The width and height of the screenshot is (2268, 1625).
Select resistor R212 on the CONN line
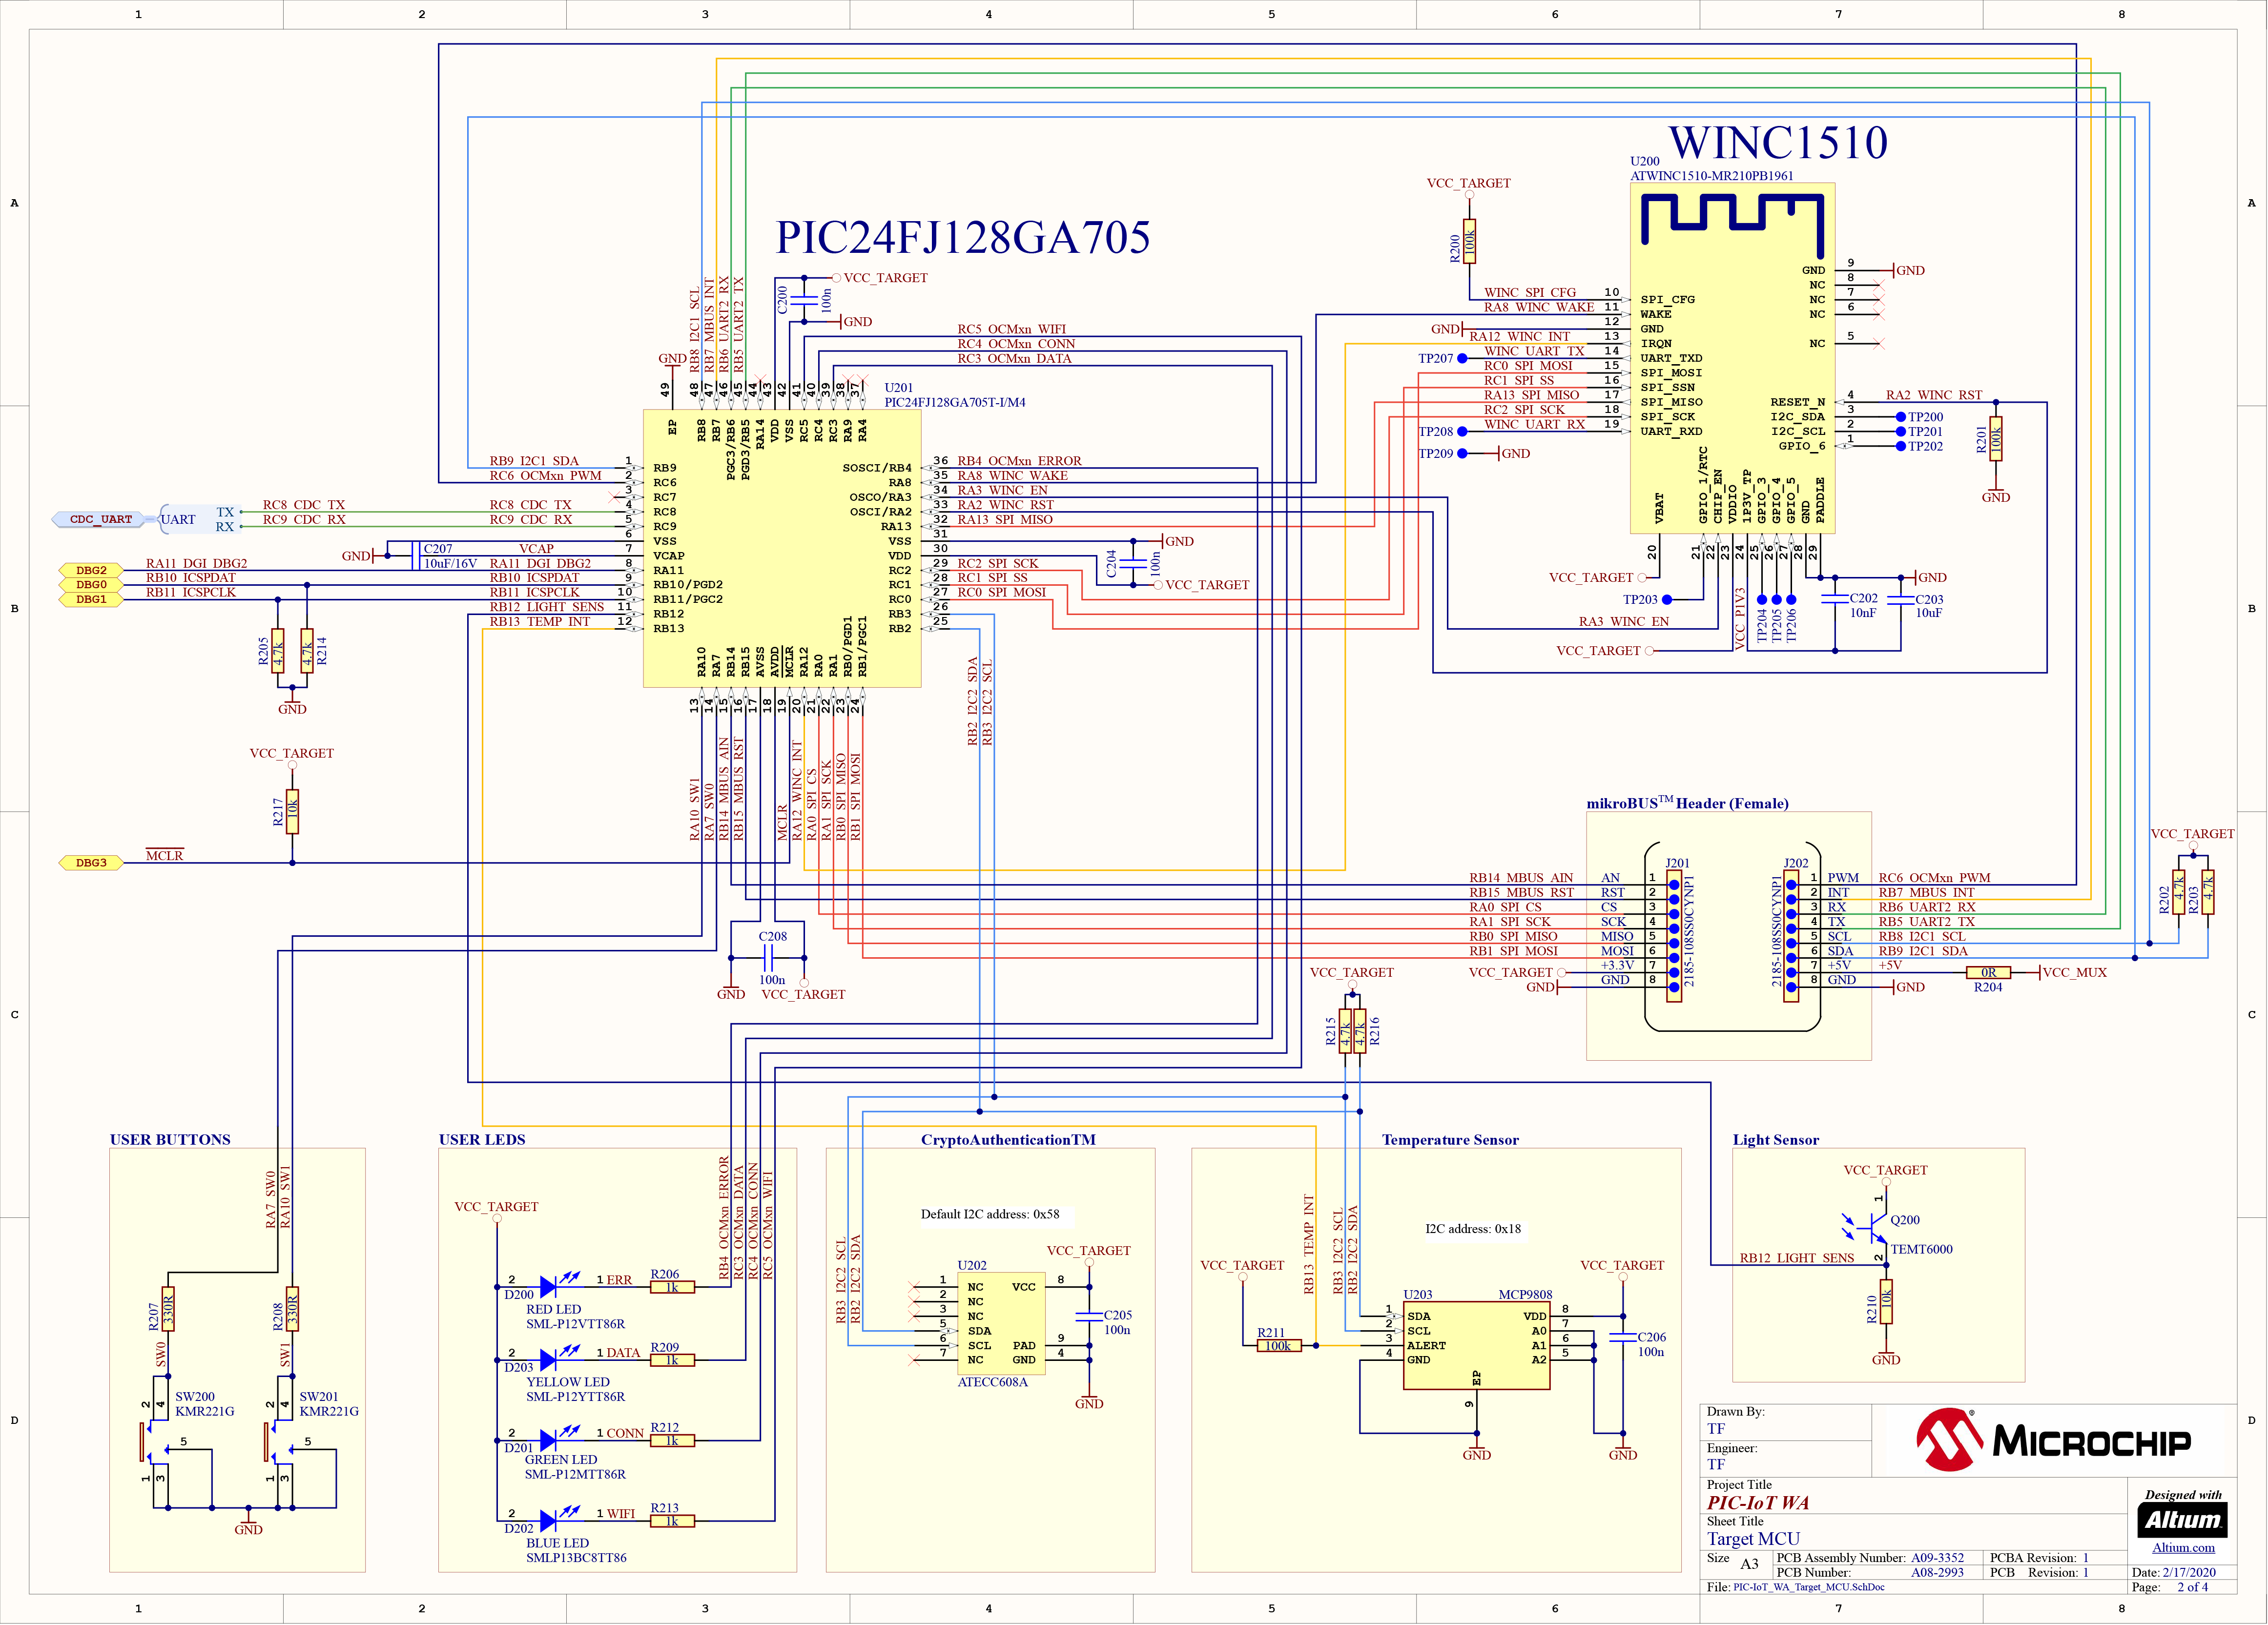coord(672,1440)
